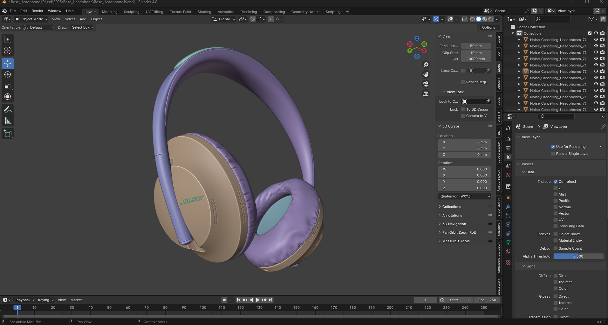
Task: Select the Add Cube tool
Action: (x=8, y=134)
